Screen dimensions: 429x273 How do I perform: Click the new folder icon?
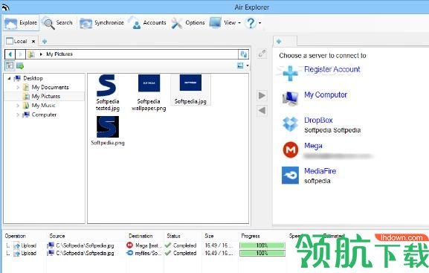20,65
